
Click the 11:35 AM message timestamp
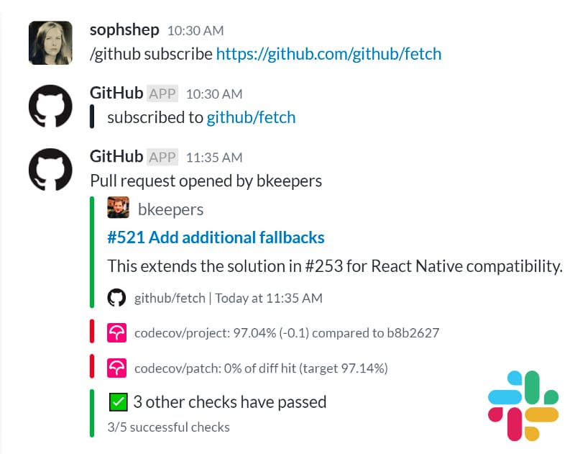(x=214, y=158)
